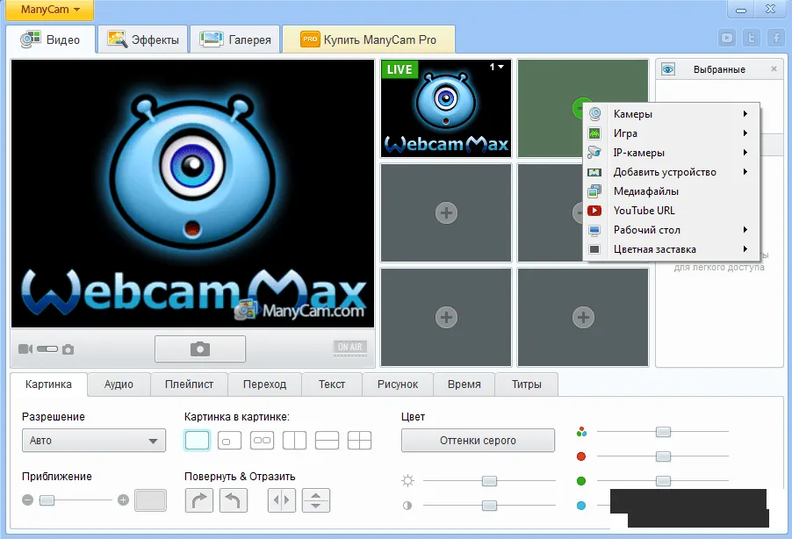
Task: Open the Эффекты tab
Action: 143,40
